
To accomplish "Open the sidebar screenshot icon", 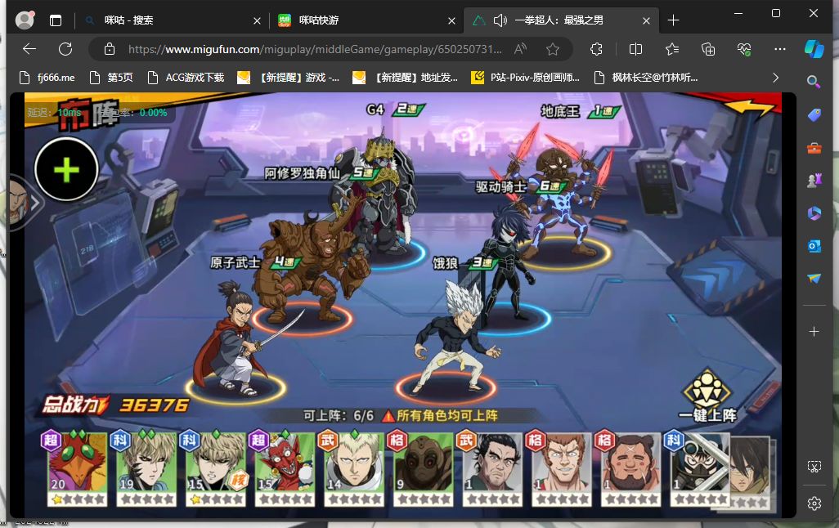I will (x=814, y=467).
